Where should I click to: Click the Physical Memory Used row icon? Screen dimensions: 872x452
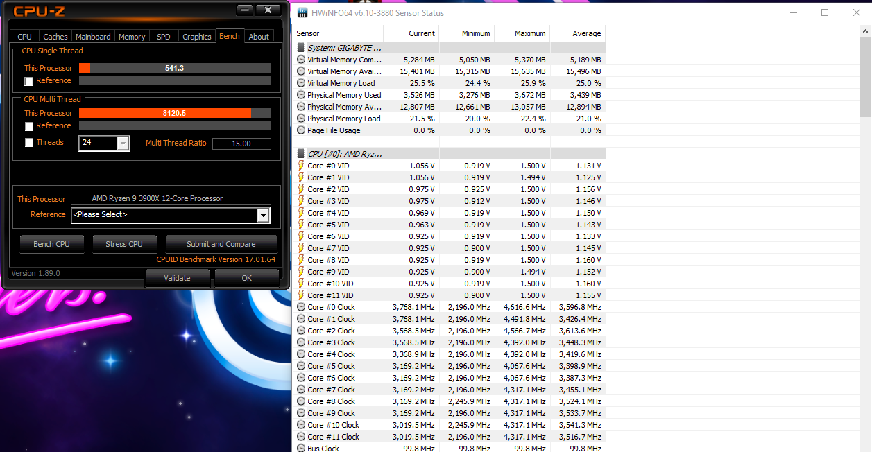click(x=301, y=95)
